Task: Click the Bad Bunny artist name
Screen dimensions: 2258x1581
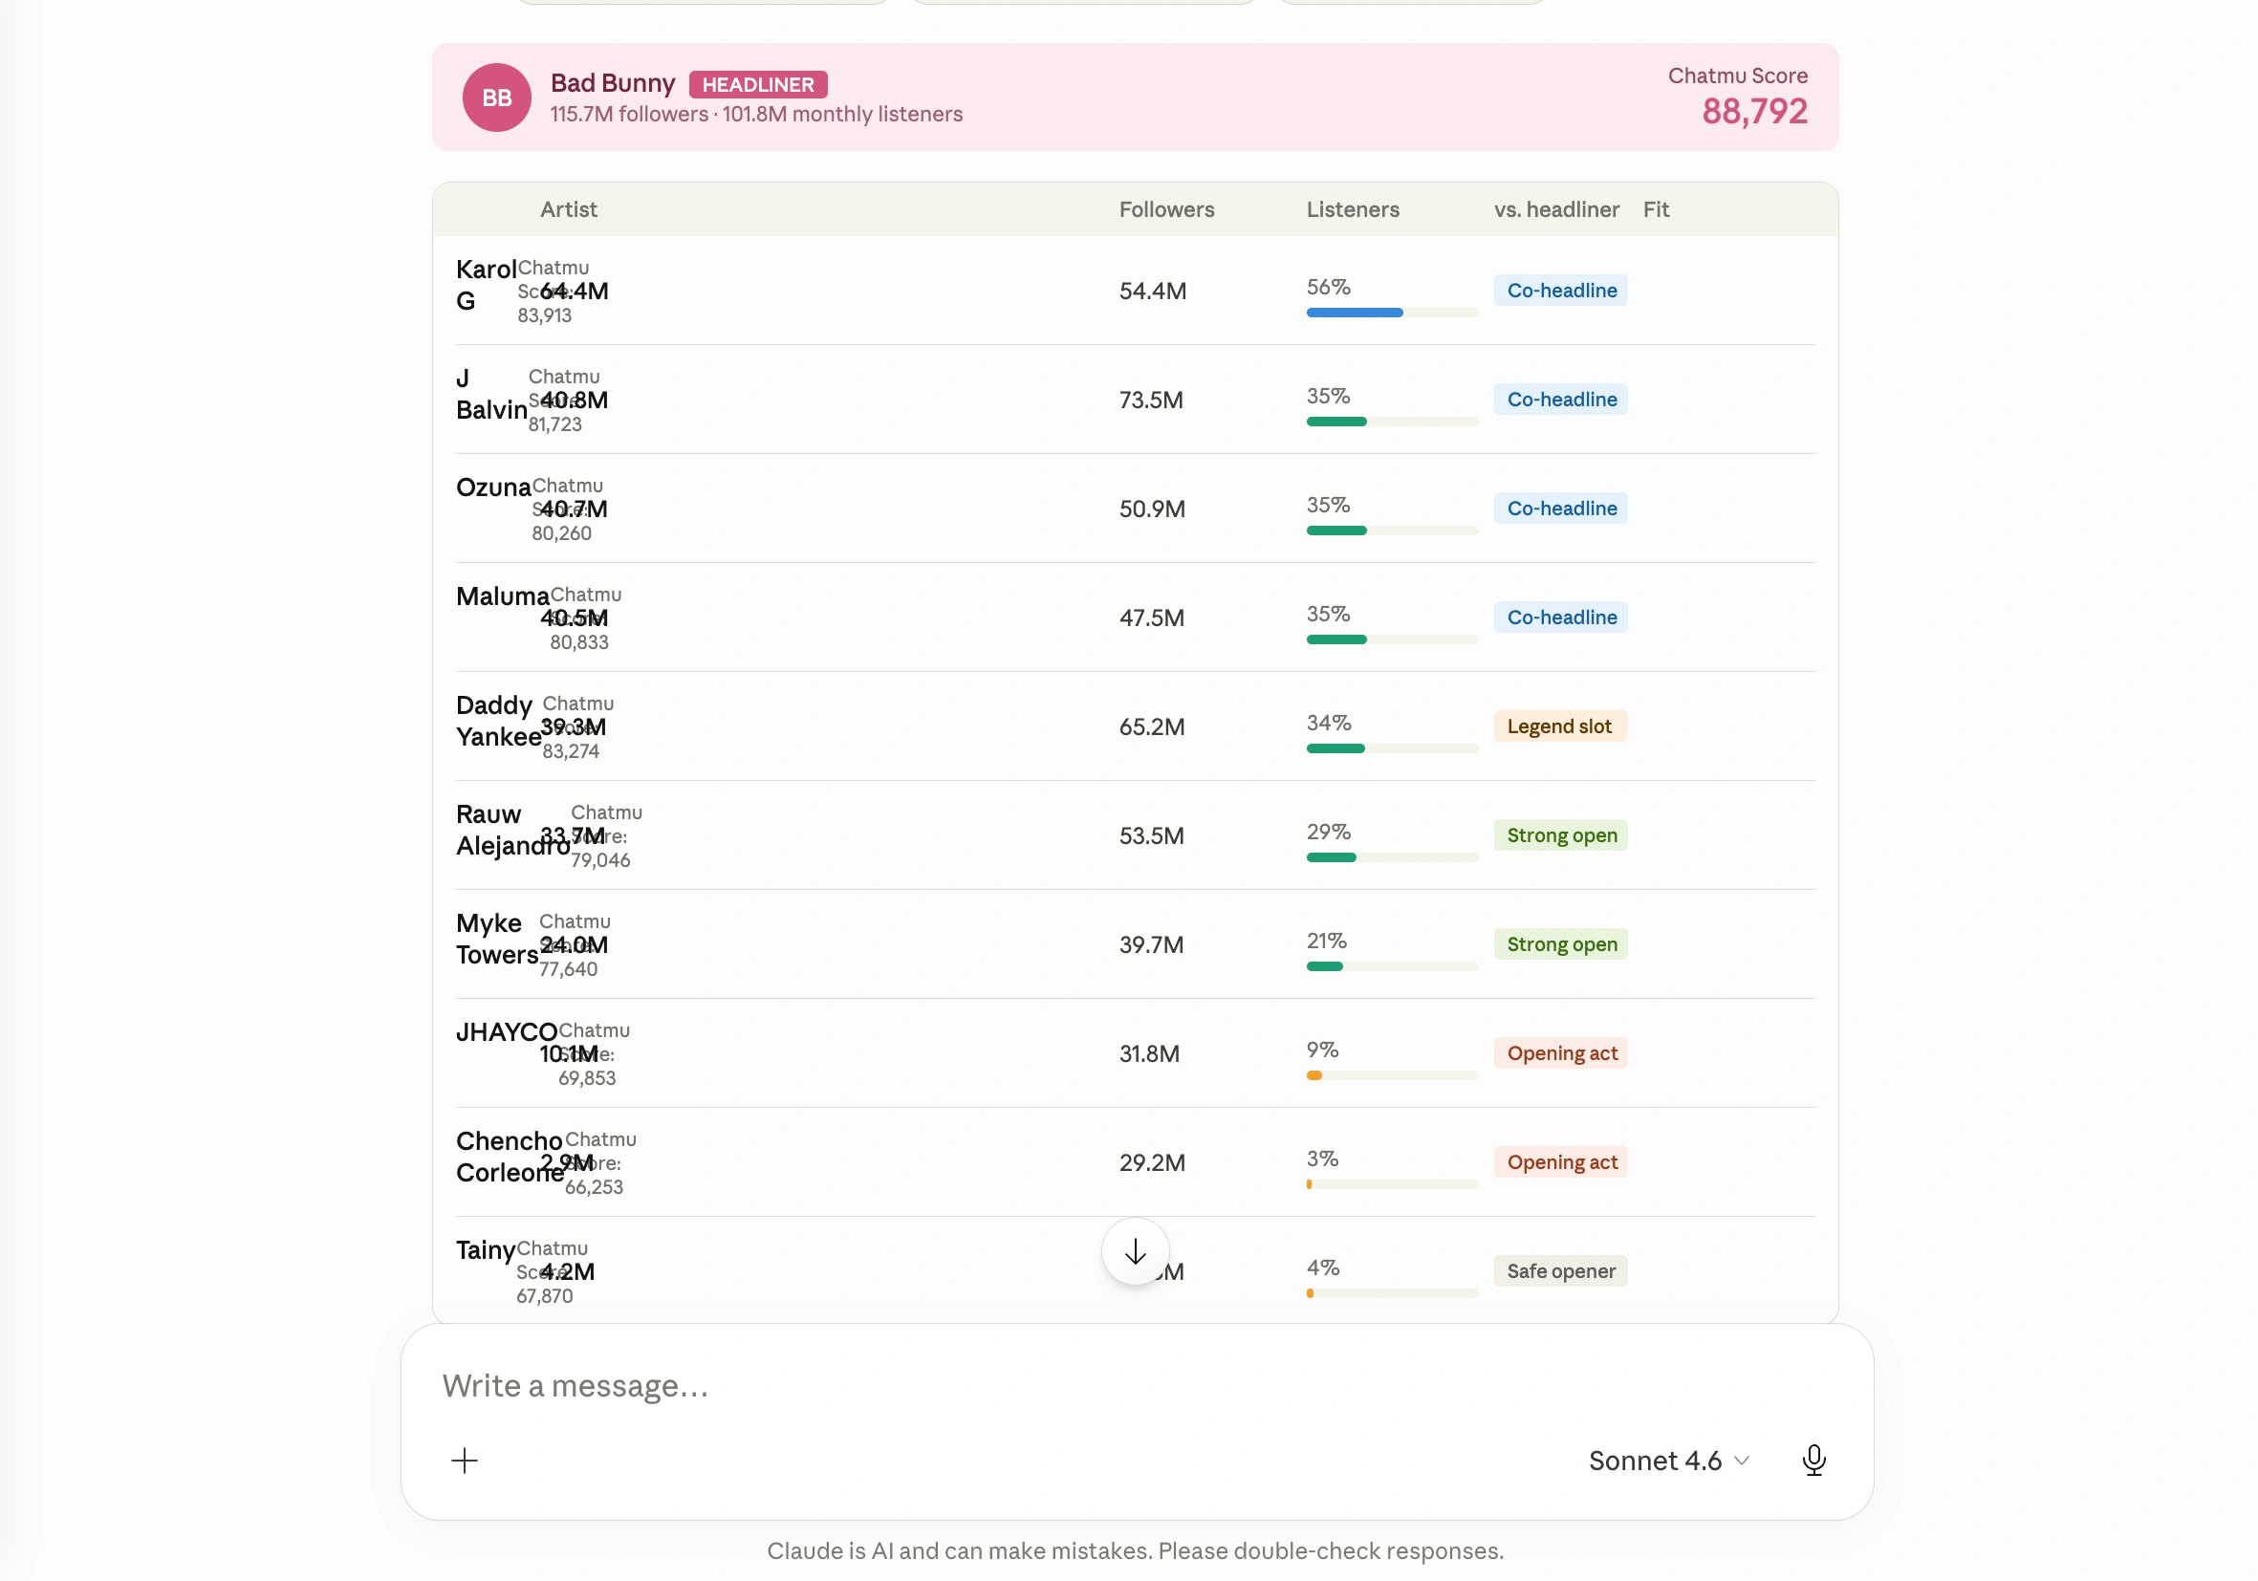Action: coord(612,82)
